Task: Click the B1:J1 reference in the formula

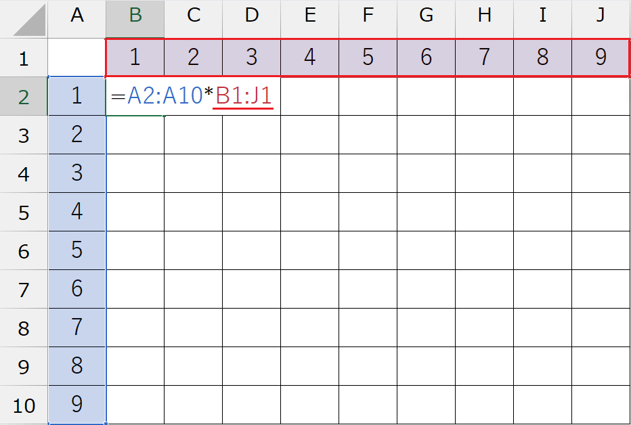Action: [244, 97]
